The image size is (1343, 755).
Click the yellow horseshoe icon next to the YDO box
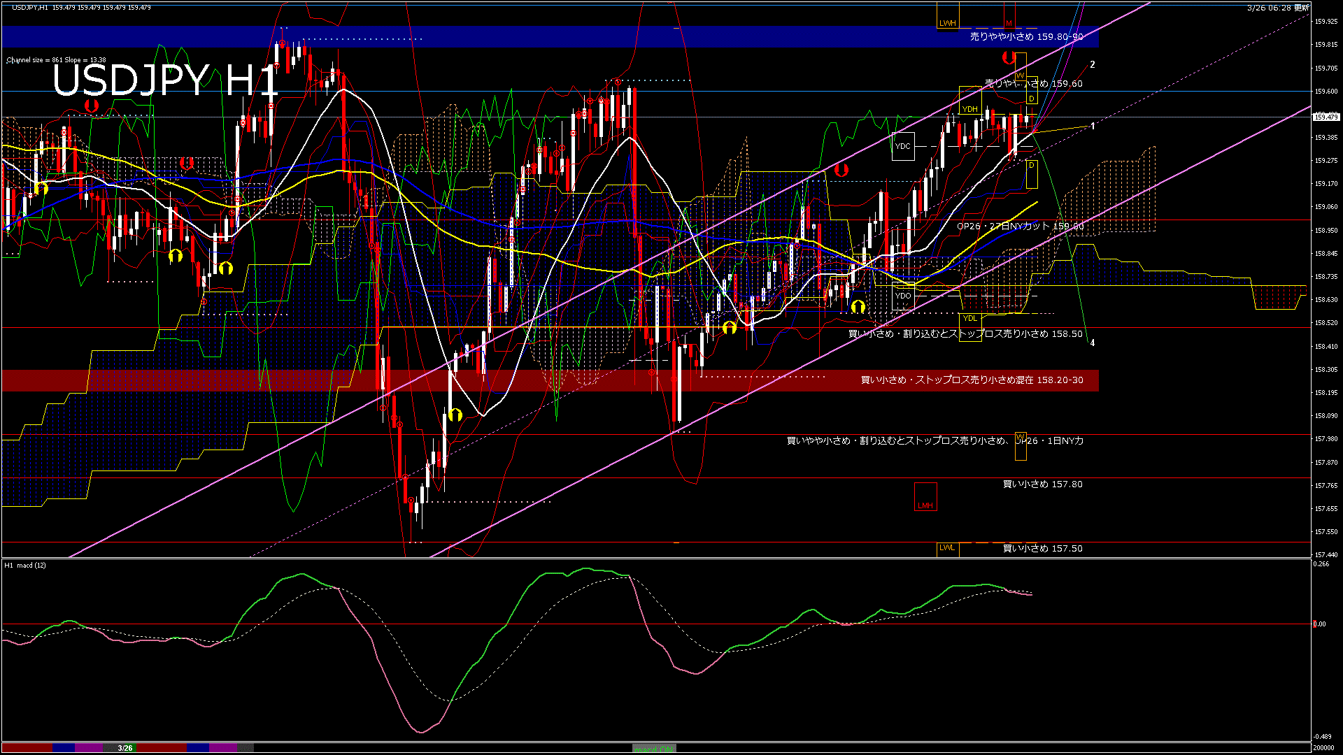[x=859, y=305]
